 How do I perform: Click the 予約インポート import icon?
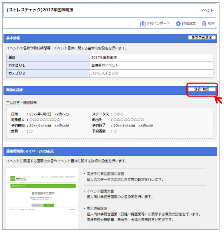[x=142, y=24]
